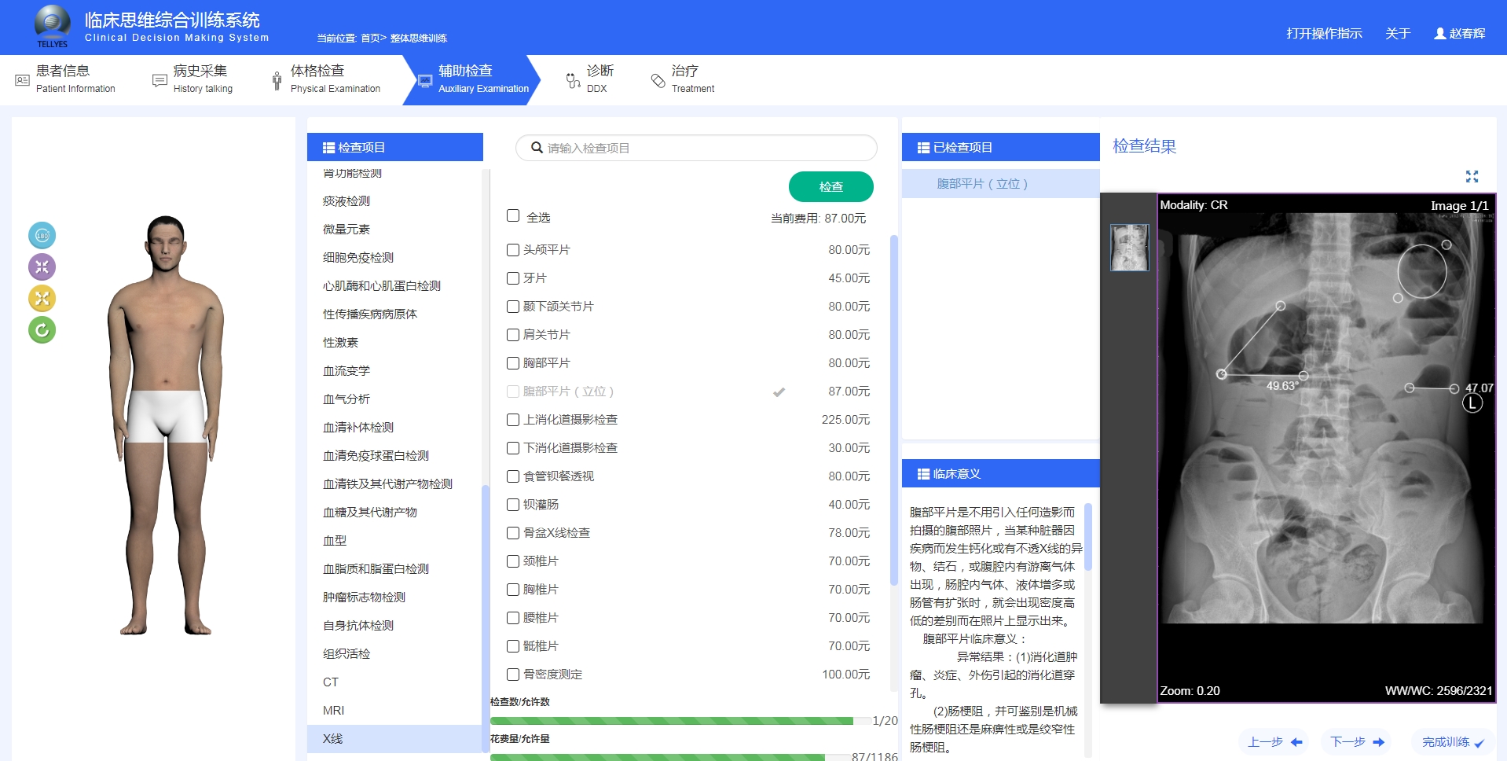The image size is (1507, 761).
Task: Open the 患者信息 Patient Information tab
Action: [66, 79]
